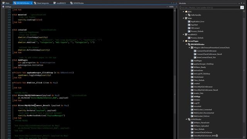Select the AppStart sub in Modules tree
The height and width of the screenshot is (139, 247).
[x=194, y=25]
